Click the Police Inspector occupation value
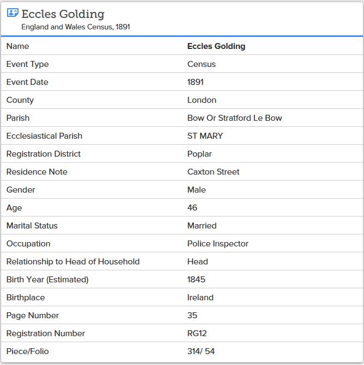364x365 pixels. click(x=217, y=244)
